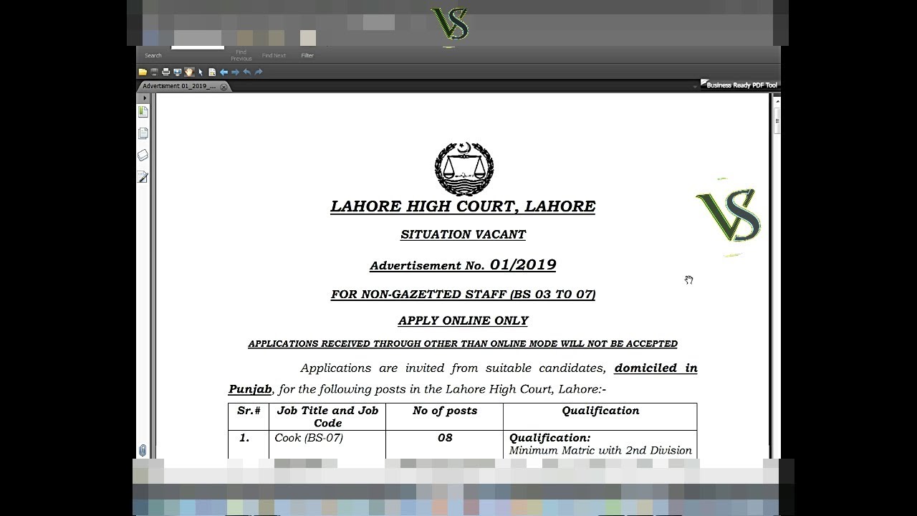This screenshot has height=516, width=917.
Task: Open the Signatures pen panel icon
Action: 143,176
